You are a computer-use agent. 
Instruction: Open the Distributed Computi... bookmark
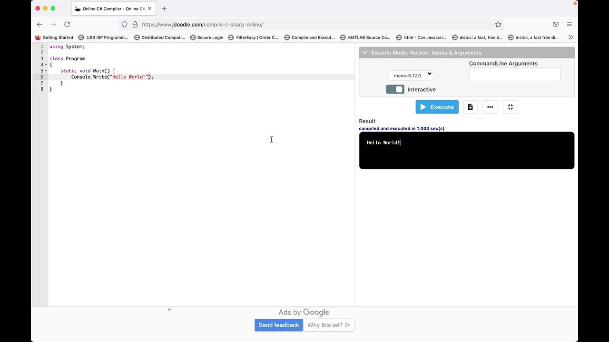tap(159, 38)
